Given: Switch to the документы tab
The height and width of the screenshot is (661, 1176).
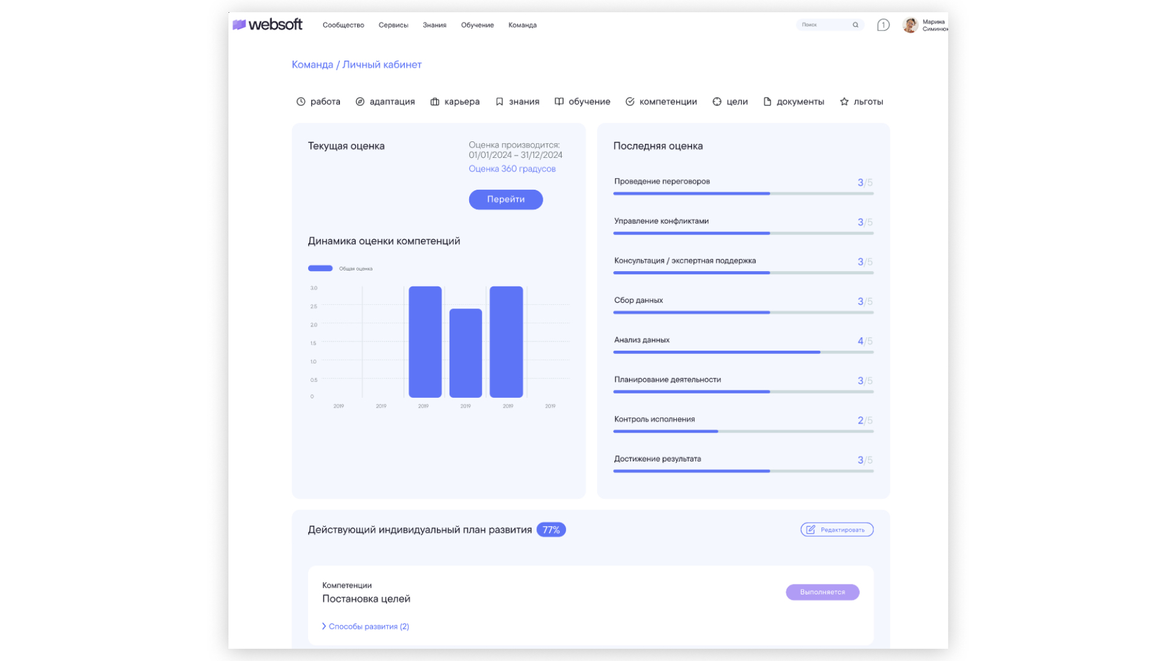Looking at the screenshot, I should 794,102.
